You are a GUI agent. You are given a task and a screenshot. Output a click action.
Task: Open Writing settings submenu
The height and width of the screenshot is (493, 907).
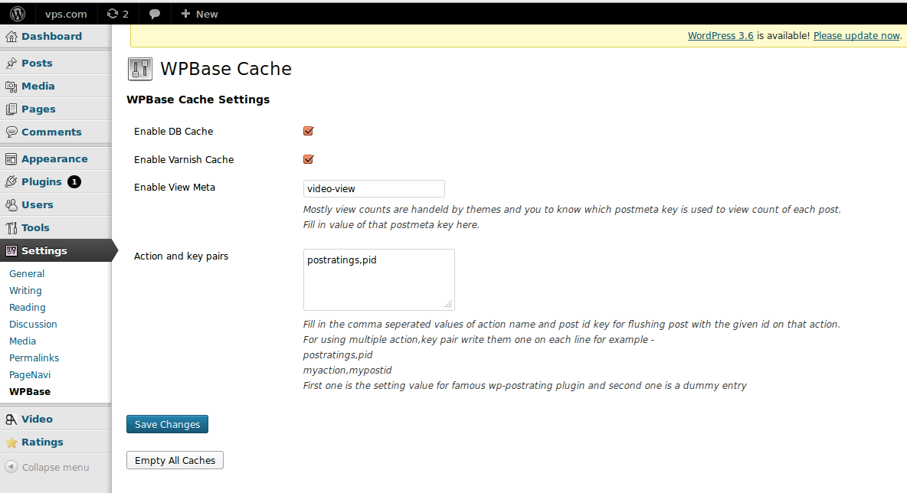[x=25, y=291]
